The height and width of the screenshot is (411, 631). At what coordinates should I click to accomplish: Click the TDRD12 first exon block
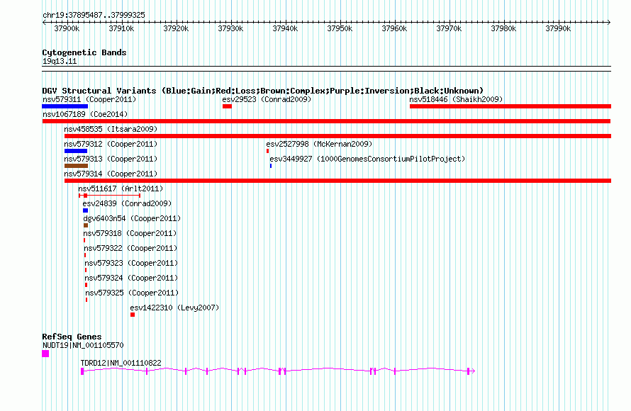pyautogui.click(x=82, y=371)
